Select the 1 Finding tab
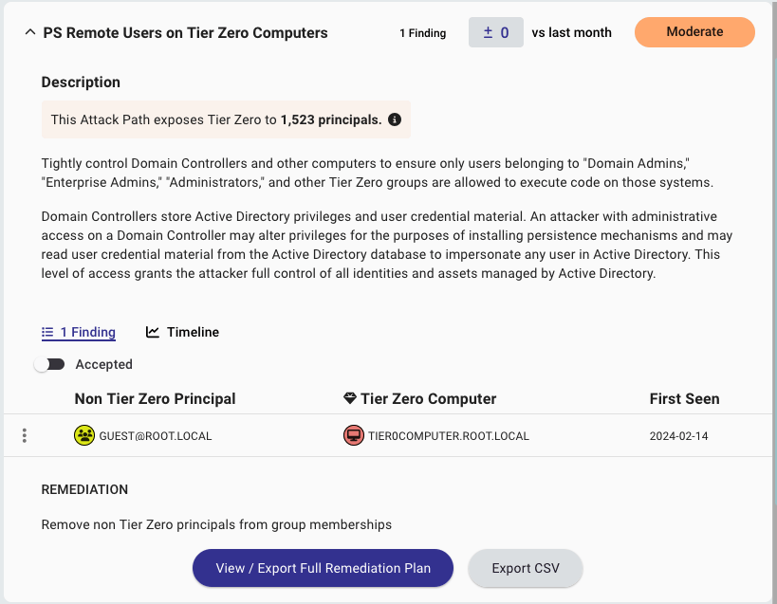This screenshot has width=777, height=604. pos(79,332)
